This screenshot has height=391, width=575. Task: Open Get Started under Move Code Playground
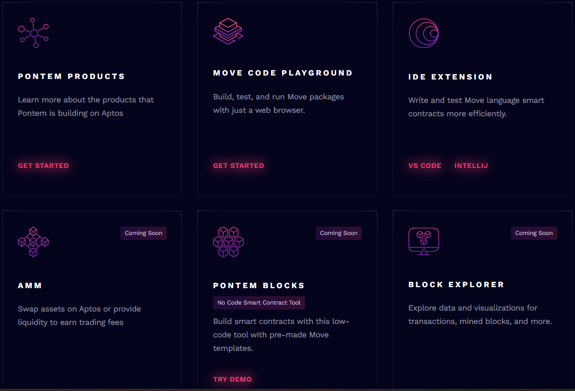(239, 165)
